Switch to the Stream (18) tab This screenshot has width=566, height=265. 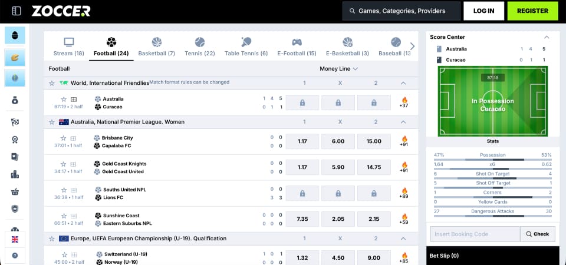click(x=68, y=47)
